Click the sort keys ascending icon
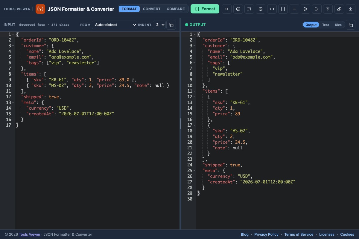Screen dimensions: 359x239 [250, 9]
